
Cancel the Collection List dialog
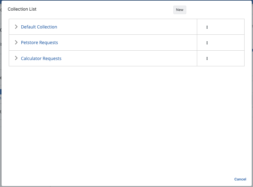240,179
